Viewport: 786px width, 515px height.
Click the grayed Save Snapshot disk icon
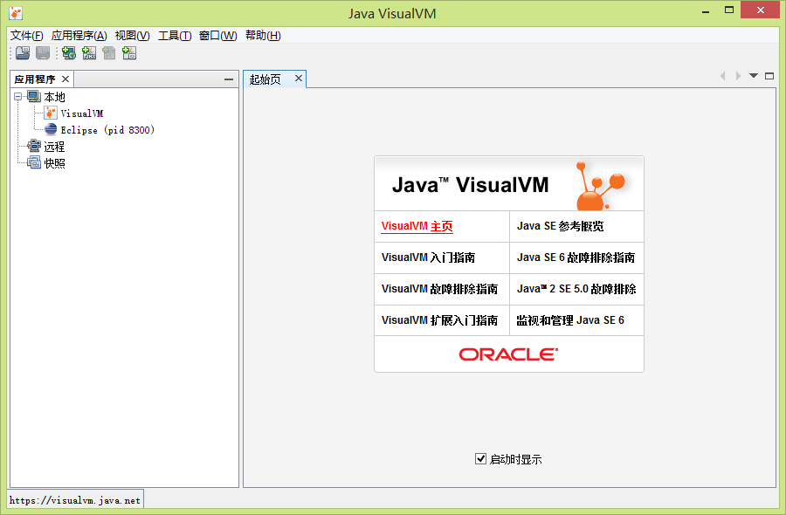click(x=43, y=52)
